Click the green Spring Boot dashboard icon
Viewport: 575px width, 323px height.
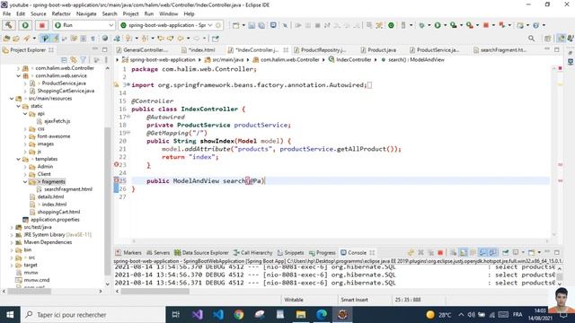[x=392, y=25]
